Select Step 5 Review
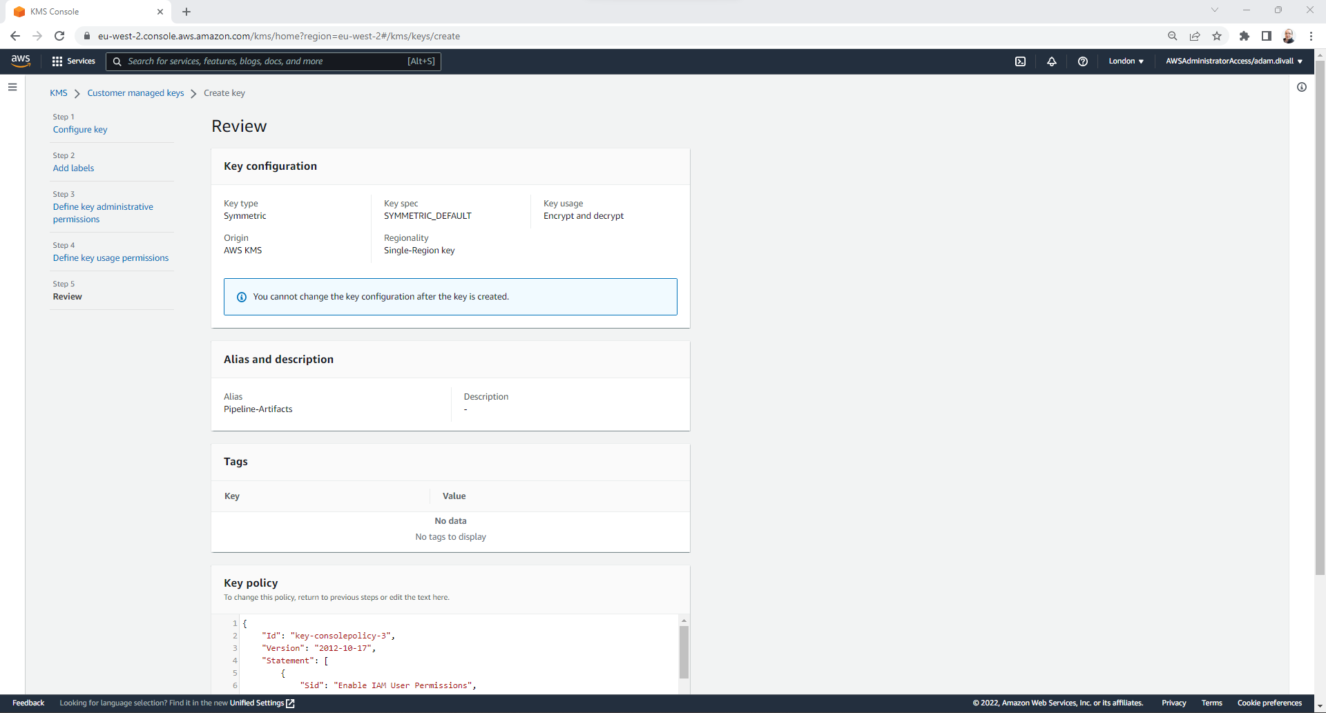Screen dimensions: 1326x713 [67, 297]
